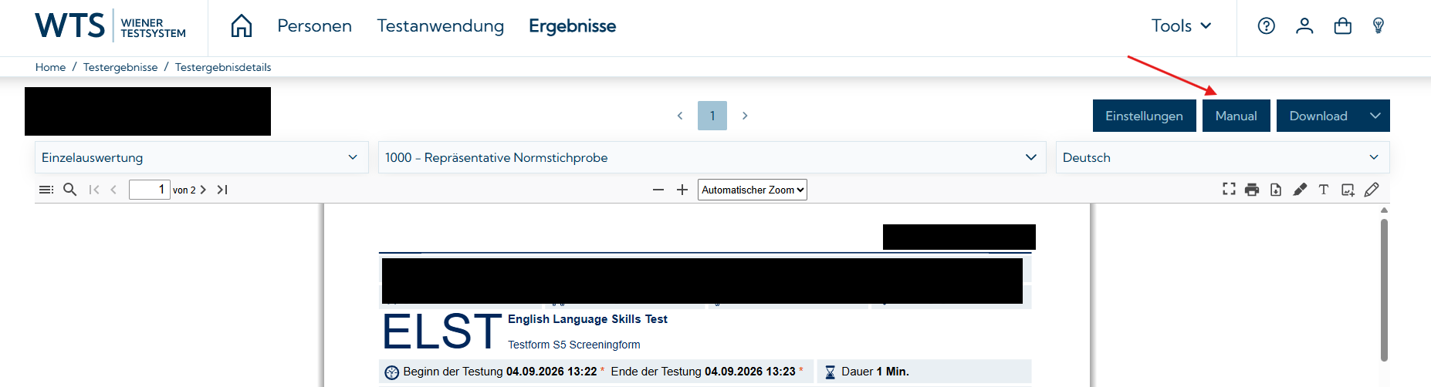Click 'Testform S5 Screeningform' text

point(573,345)
